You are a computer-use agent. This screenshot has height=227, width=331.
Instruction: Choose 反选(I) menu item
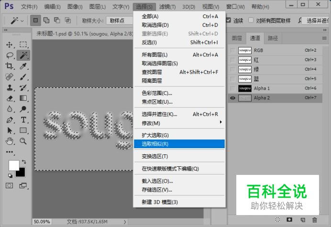pyautogui.click(x=179, y=43)
